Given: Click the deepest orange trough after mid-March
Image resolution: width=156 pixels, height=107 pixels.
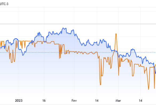Looking at the screenshot, I should (149, 89).
